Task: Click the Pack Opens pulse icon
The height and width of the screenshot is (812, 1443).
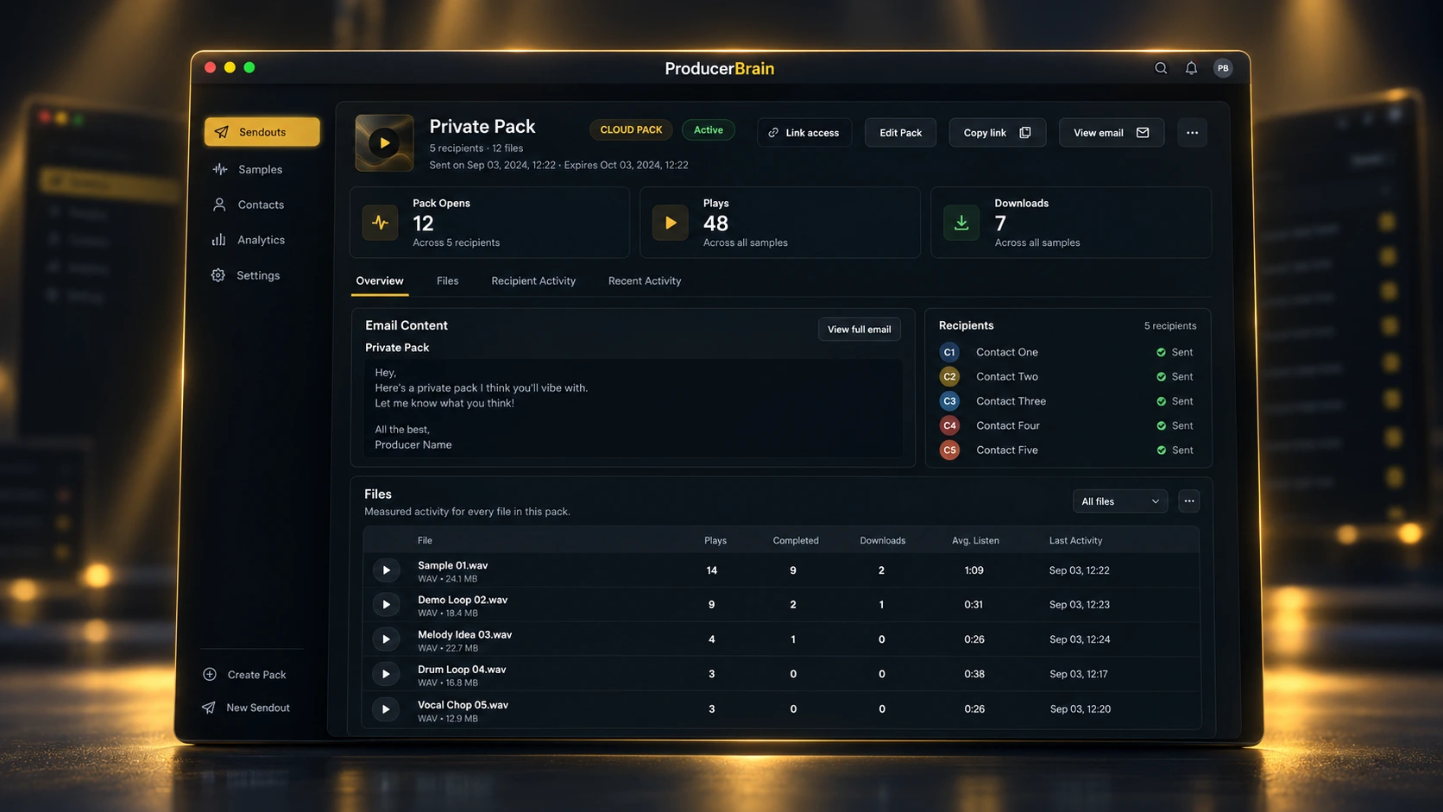Action: coord(380,223)
